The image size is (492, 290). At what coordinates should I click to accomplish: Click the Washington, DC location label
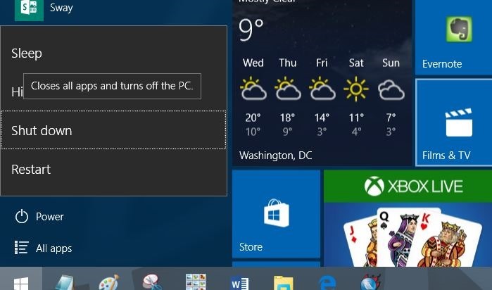coord(275,156)
